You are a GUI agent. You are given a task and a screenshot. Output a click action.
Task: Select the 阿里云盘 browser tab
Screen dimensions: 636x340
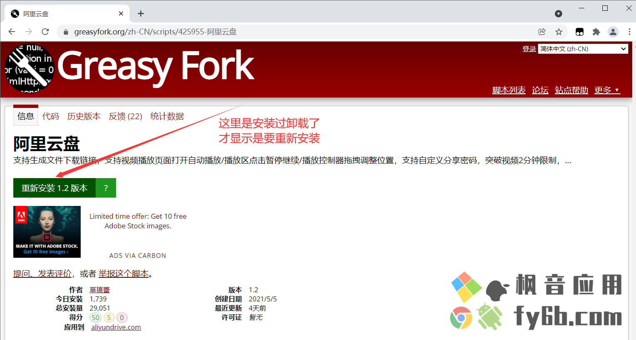point(67,14)
